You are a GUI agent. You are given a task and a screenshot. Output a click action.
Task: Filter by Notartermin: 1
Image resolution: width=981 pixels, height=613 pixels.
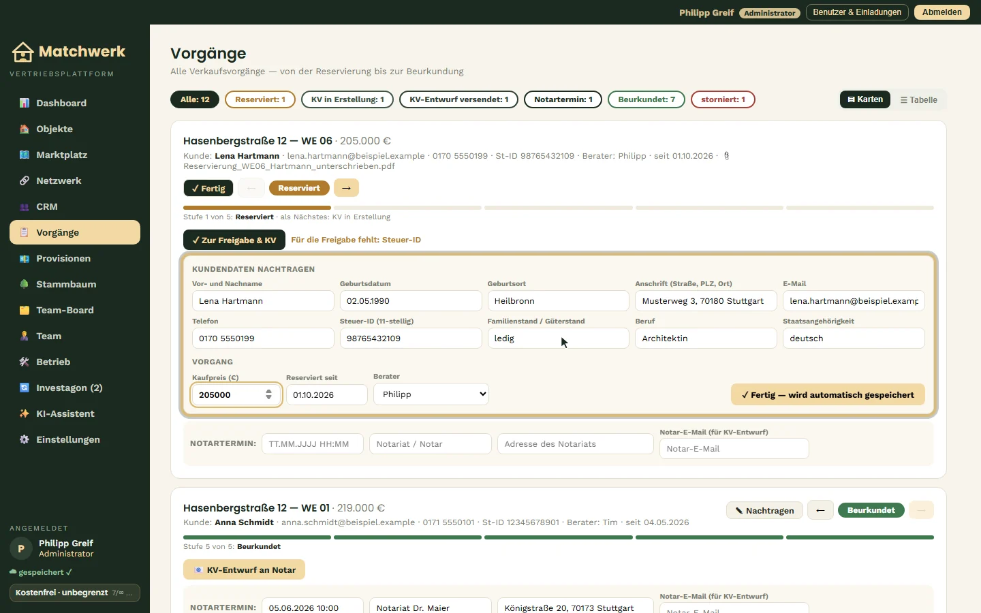click(563, 99)
